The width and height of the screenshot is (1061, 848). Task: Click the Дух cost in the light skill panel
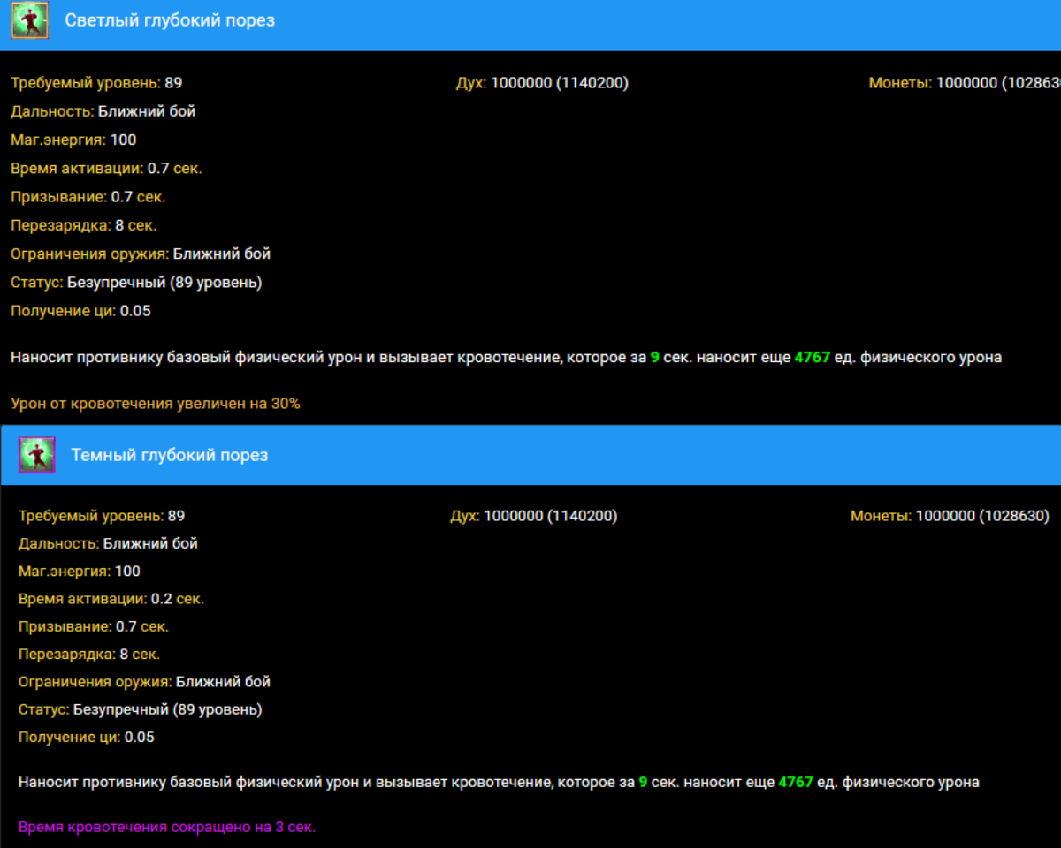(542, 83)
